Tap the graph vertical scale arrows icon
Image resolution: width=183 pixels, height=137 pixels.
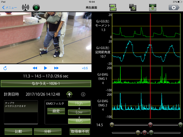[x=153, y=7]
